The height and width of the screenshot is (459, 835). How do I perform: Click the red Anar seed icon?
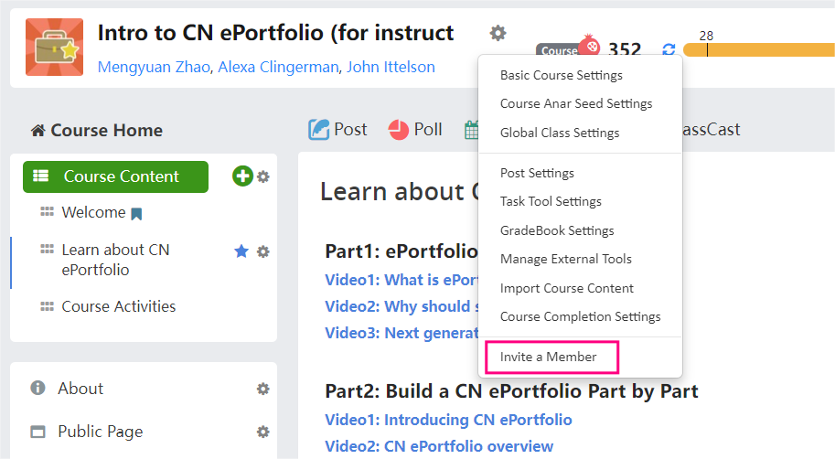[589, 45]
